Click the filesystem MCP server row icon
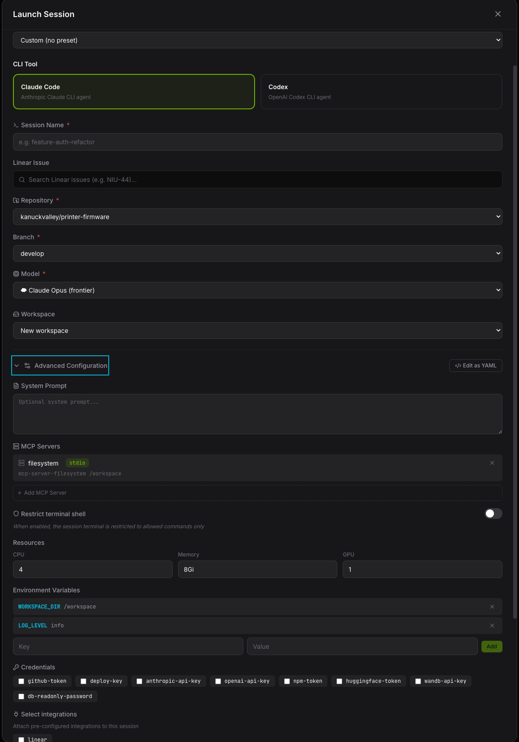The image size is (519, 742). (21, 463)
